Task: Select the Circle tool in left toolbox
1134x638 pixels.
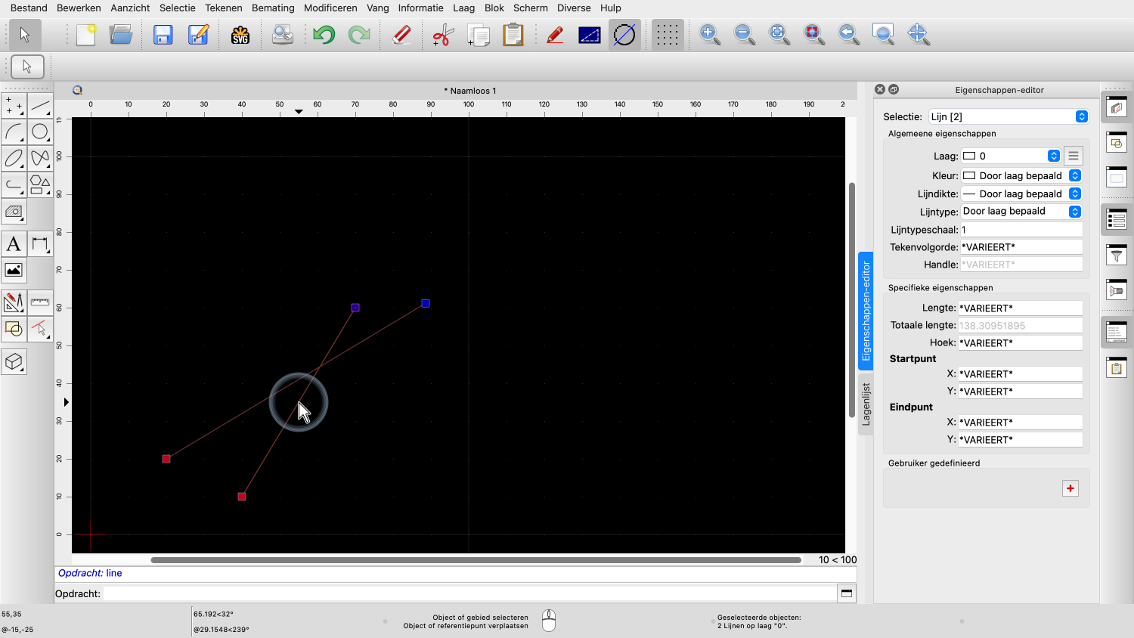Action: point(40,132)
